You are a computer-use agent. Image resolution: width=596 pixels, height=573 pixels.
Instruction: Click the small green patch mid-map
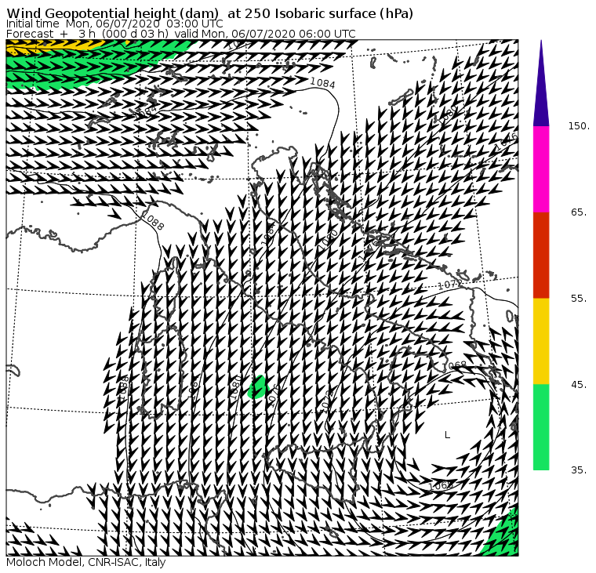coord(258,387)
